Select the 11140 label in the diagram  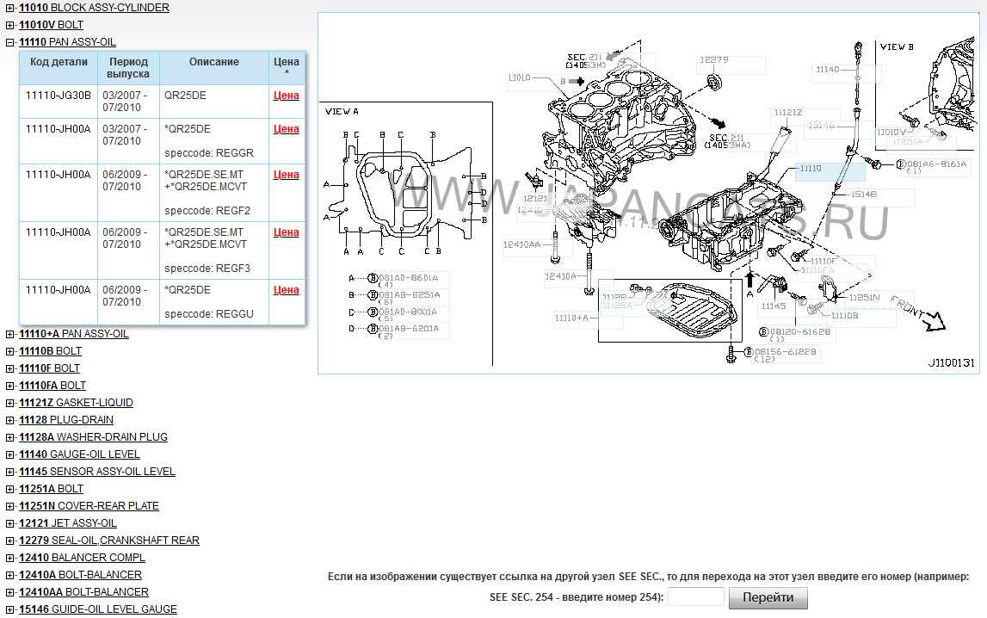point(827,69)
